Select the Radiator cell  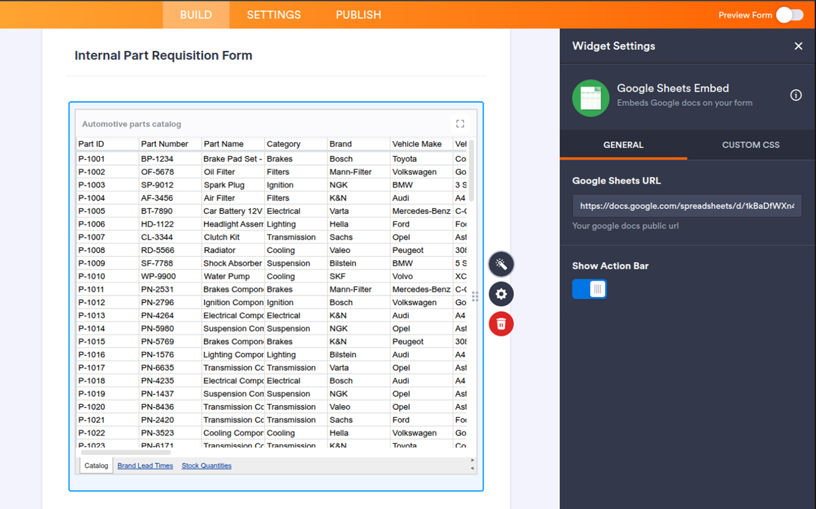click(x=233, y=250)
